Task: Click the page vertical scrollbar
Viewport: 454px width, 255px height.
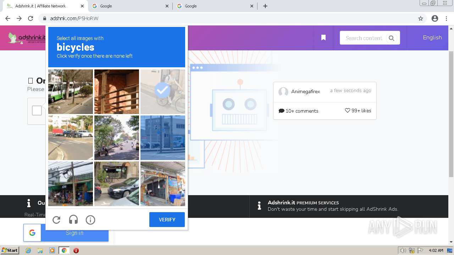Action: 451,114
